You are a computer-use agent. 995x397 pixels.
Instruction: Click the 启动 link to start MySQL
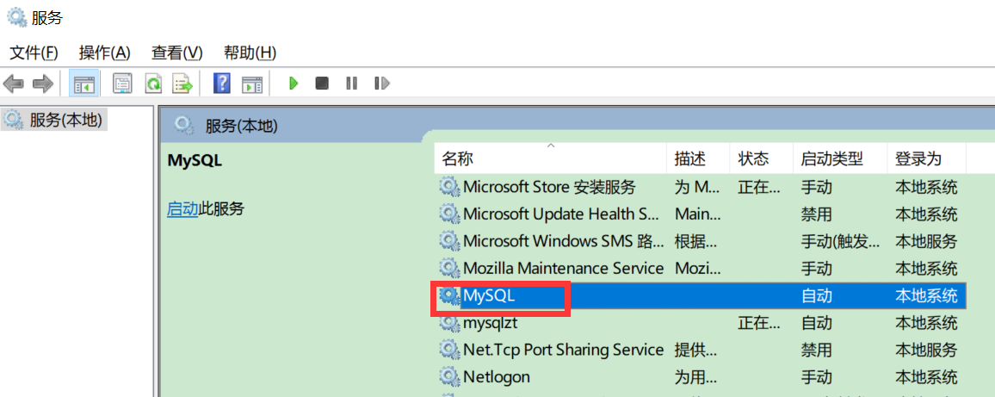[182, 208]
